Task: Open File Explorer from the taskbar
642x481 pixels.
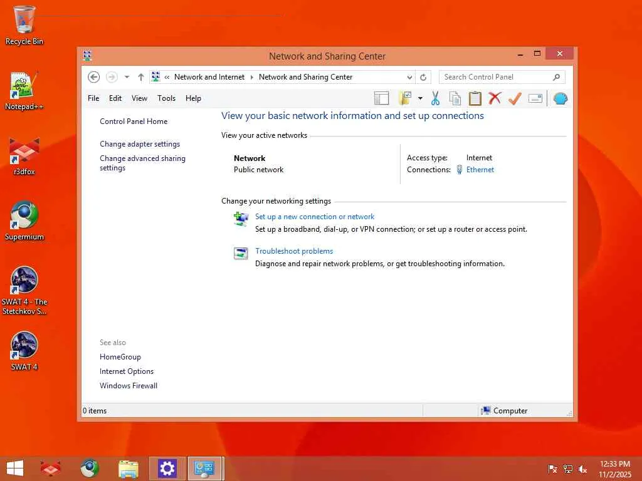Action: click(128, 468)
